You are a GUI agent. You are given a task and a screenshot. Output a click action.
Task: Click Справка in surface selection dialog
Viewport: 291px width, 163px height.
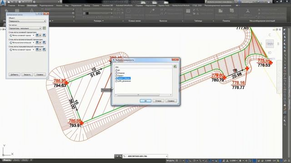171,101
